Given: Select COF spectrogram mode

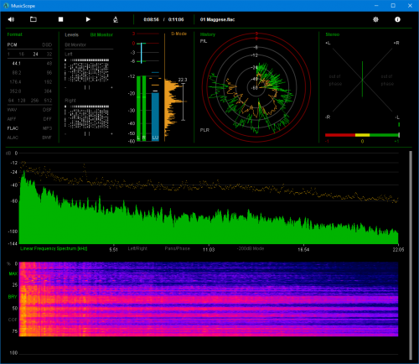Looking at the screenshot, I should (13, 320).
